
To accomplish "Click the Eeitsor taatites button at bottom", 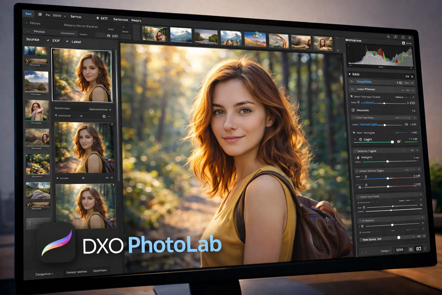I will click(77, 272).
